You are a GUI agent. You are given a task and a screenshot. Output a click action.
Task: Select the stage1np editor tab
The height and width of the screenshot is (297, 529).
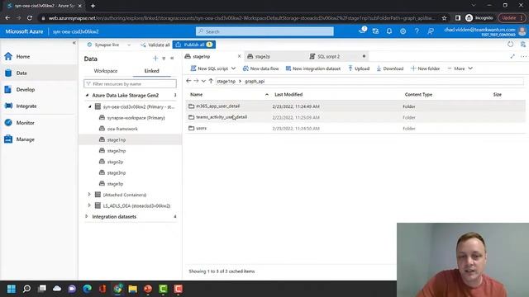[x=202, y=56]
